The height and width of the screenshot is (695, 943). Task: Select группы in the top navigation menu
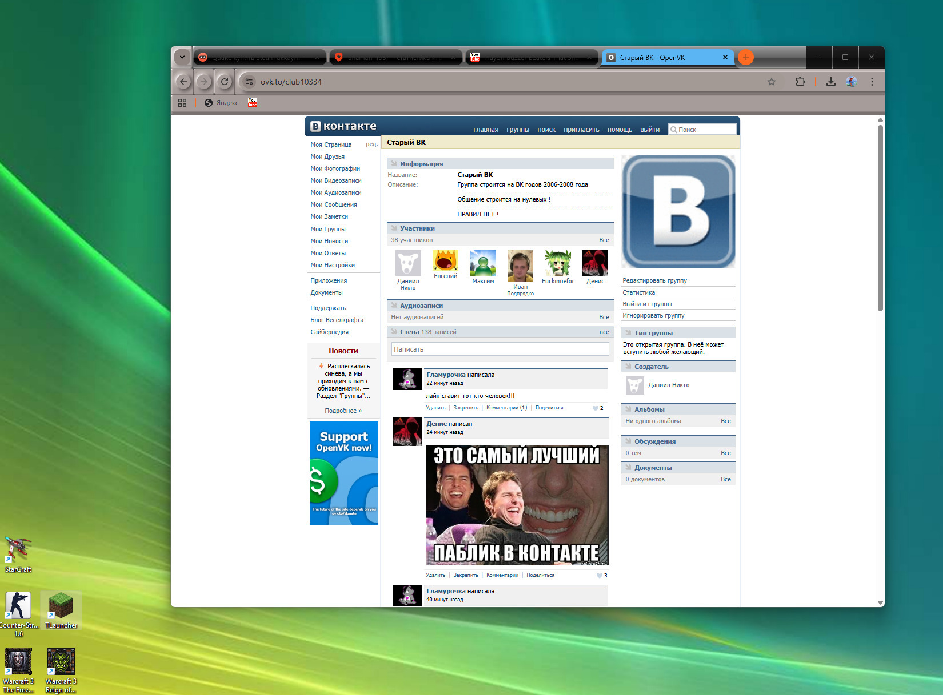tap(517, 130)
